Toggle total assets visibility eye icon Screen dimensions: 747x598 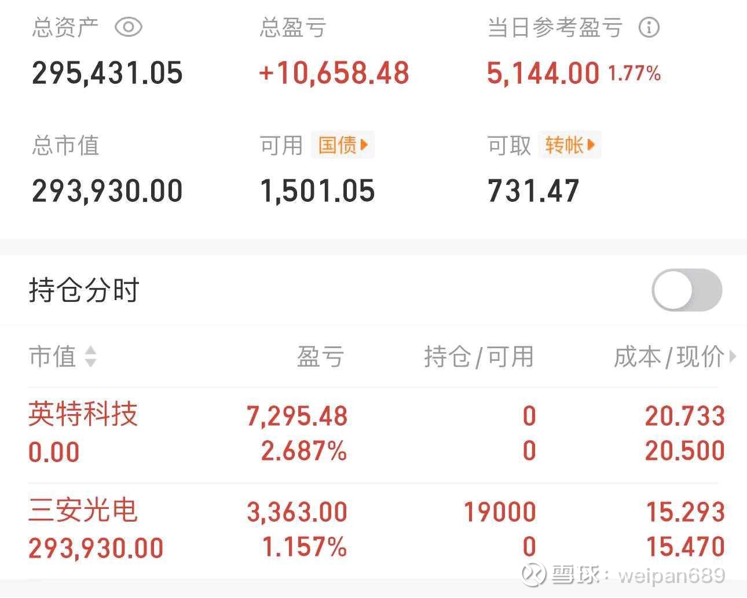click(x=128, y=27)
